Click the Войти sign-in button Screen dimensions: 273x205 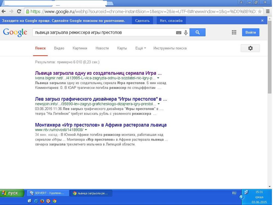pos(250,32)
